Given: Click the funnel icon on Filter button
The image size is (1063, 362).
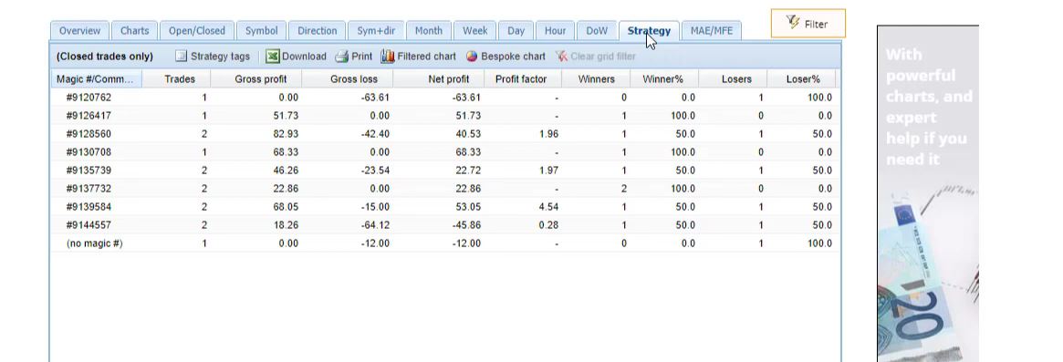Looking at the screenshot, I should coord(793,23).
